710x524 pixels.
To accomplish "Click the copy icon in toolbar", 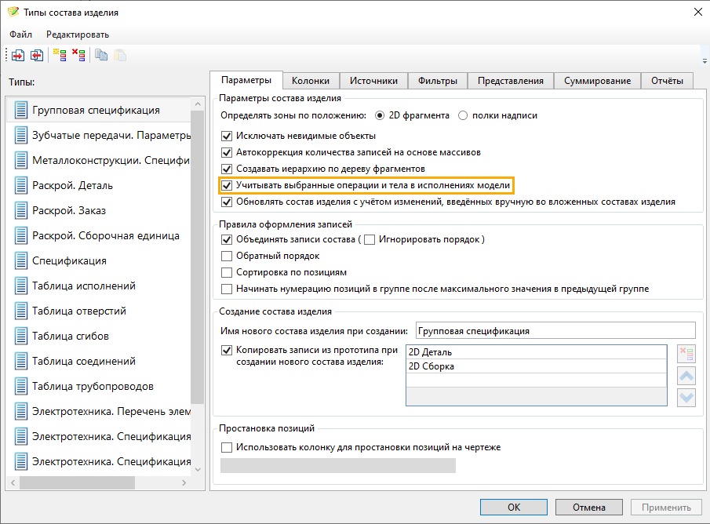I will click(x=101, y=55).
